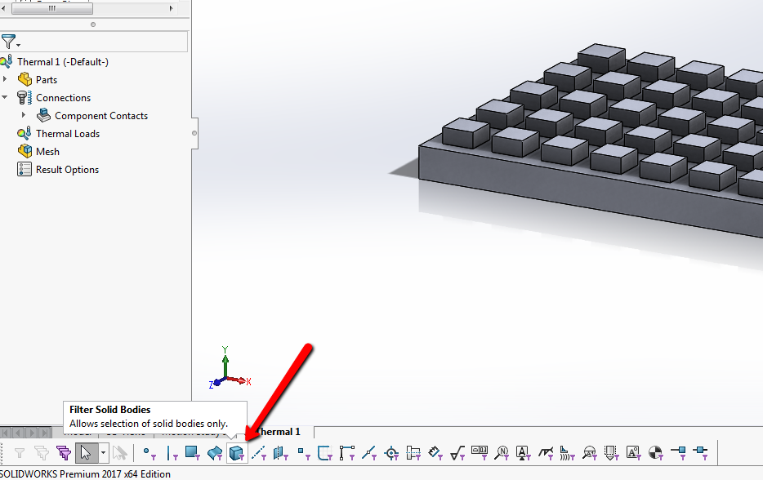Enable Filter Surface Bodies selection filter
The width and height of the screenshot is (763, 480).
[x=215, y=453]
